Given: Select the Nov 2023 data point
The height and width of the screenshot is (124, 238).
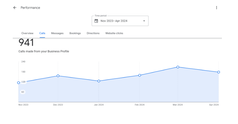Looking at the screenshot, I should (18, 83).
